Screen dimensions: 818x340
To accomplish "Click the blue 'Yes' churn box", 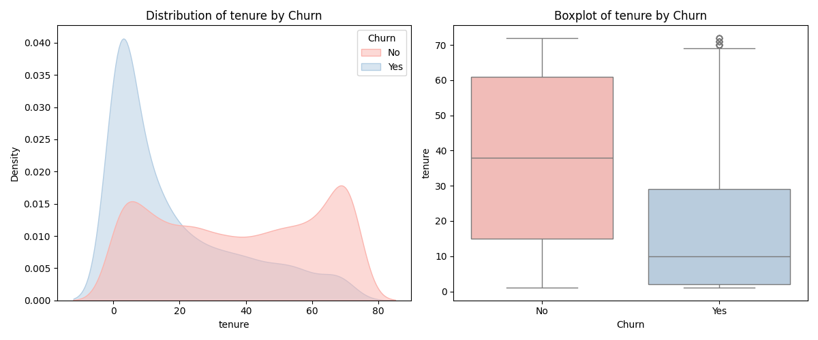I will pos(719,224).
